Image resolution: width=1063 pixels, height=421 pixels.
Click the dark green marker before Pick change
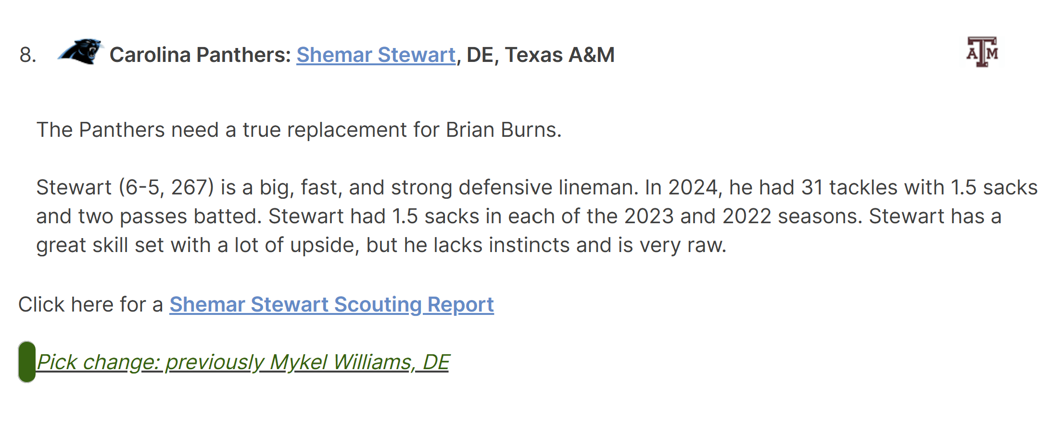[27, 362]
